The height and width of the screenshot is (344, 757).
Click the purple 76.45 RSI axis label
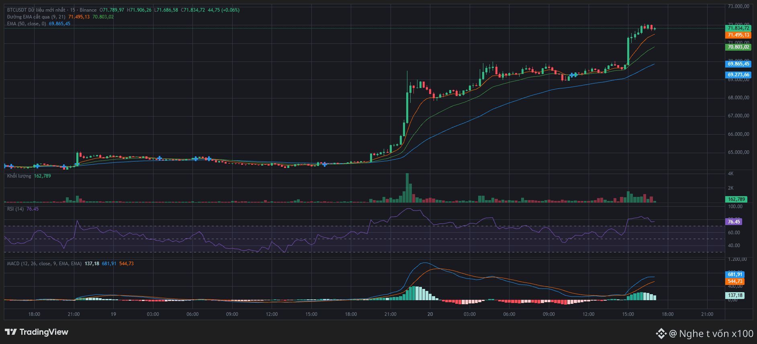pos(734,222)
